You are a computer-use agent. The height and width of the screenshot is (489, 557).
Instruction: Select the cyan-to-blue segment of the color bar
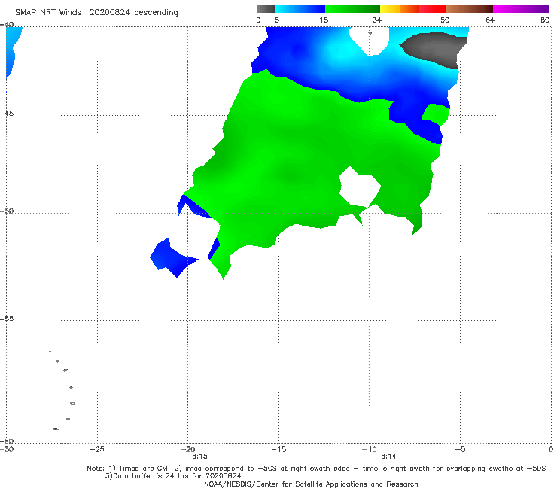[x=300, y=9]
